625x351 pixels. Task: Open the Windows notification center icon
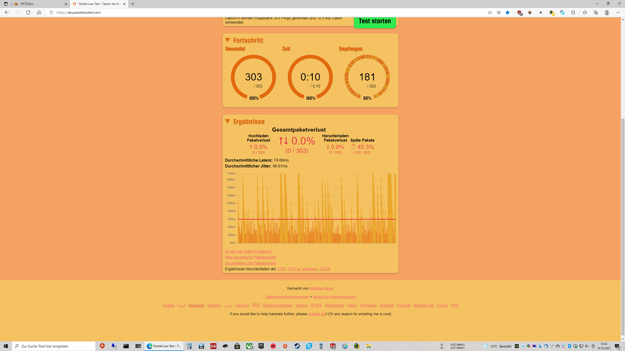pyautogui.click(x=617, y=346)
